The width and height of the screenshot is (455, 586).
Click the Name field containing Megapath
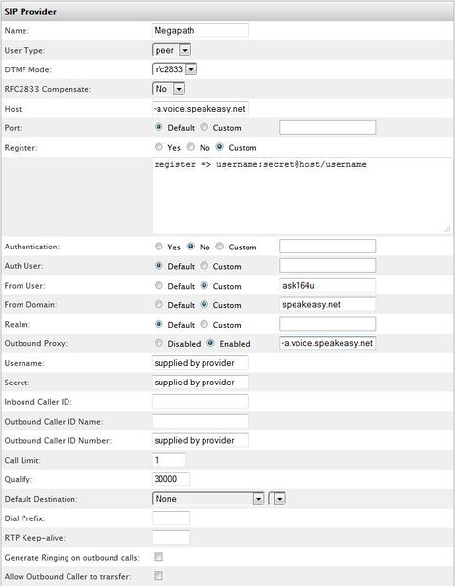(x=200, y=30)
